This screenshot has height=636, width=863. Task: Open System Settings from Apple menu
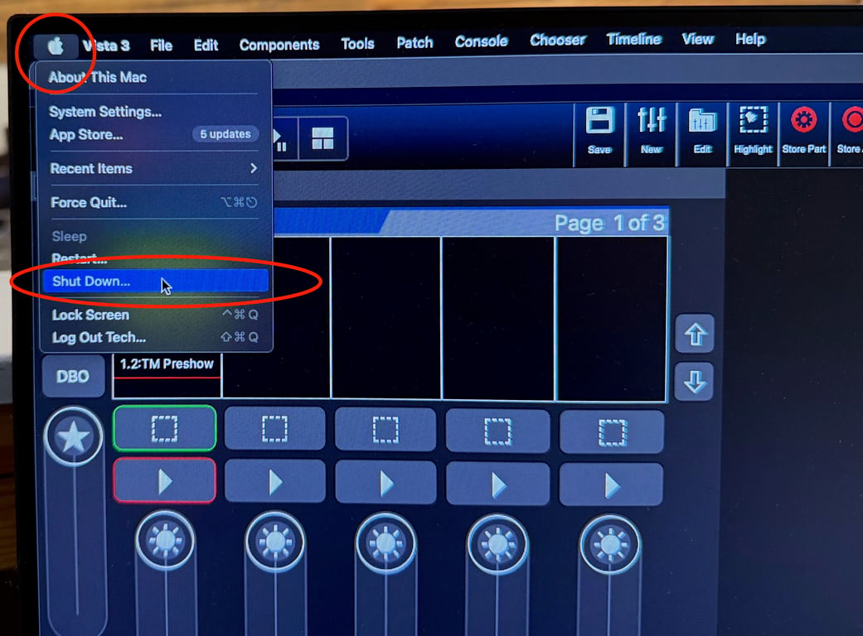tap(105, 112)
